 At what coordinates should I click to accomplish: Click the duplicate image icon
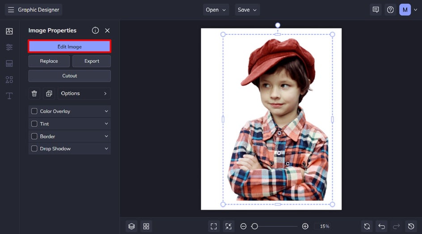[x=49, y=94]
